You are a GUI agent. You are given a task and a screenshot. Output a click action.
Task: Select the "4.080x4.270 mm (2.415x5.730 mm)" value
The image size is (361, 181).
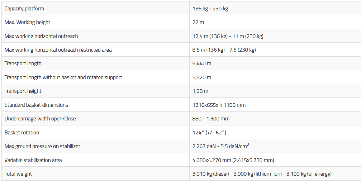point(233,160)
